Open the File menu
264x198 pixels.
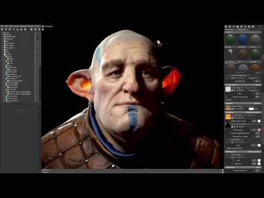[x=2, y=26]
